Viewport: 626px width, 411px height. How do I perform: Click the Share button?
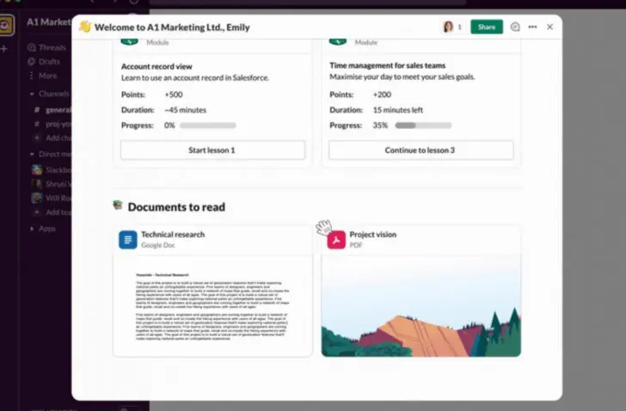coord(487,27)
